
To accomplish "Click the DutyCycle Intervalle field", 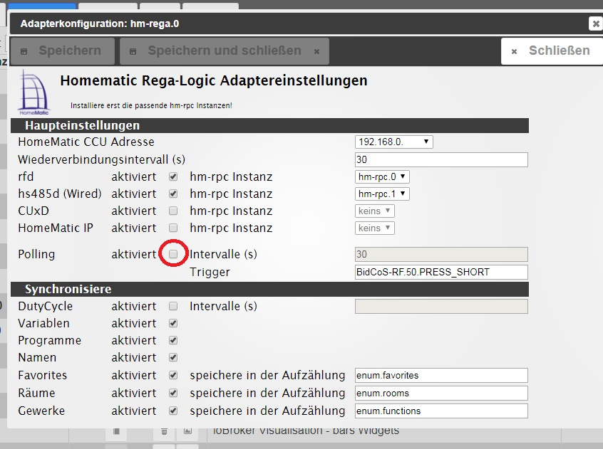I will tap(441, 307).
